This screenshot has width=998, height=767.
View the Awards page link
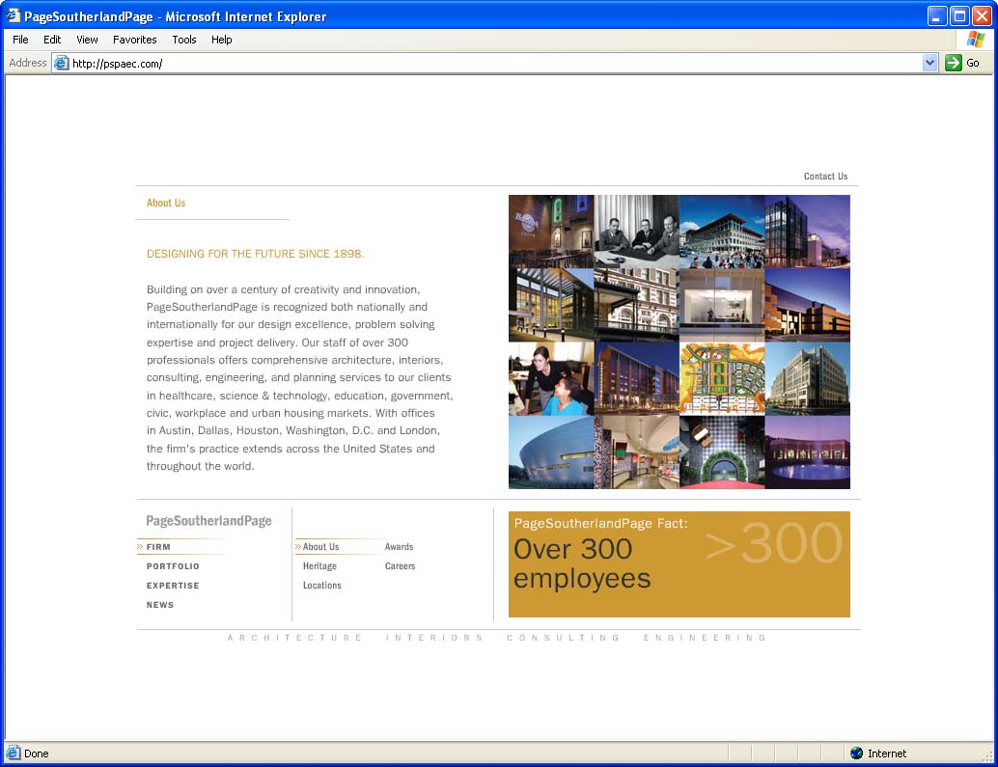[x=399, y=547]
